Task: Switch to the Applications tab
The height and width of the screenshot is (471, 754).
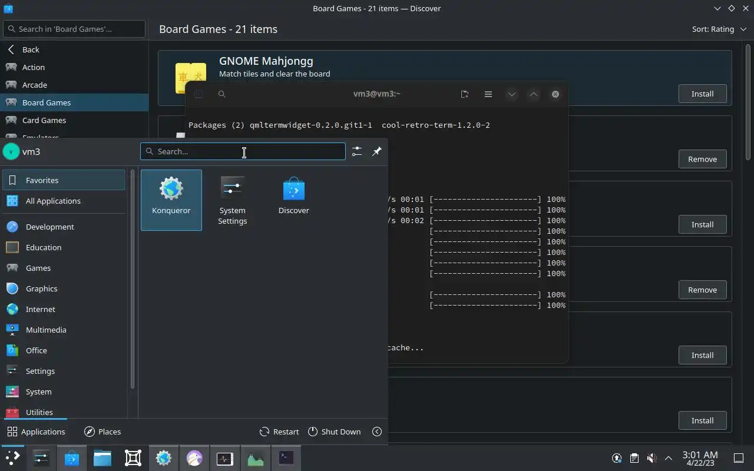Action: click(x=36, y=432)
